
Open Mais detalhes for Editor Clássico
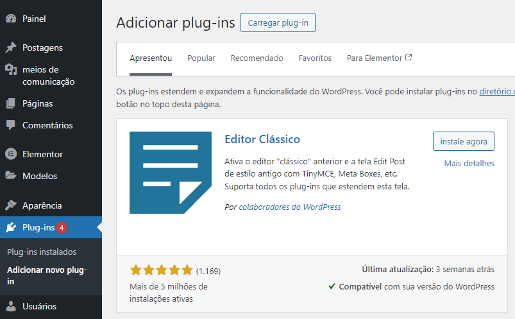tap(469, 164)
